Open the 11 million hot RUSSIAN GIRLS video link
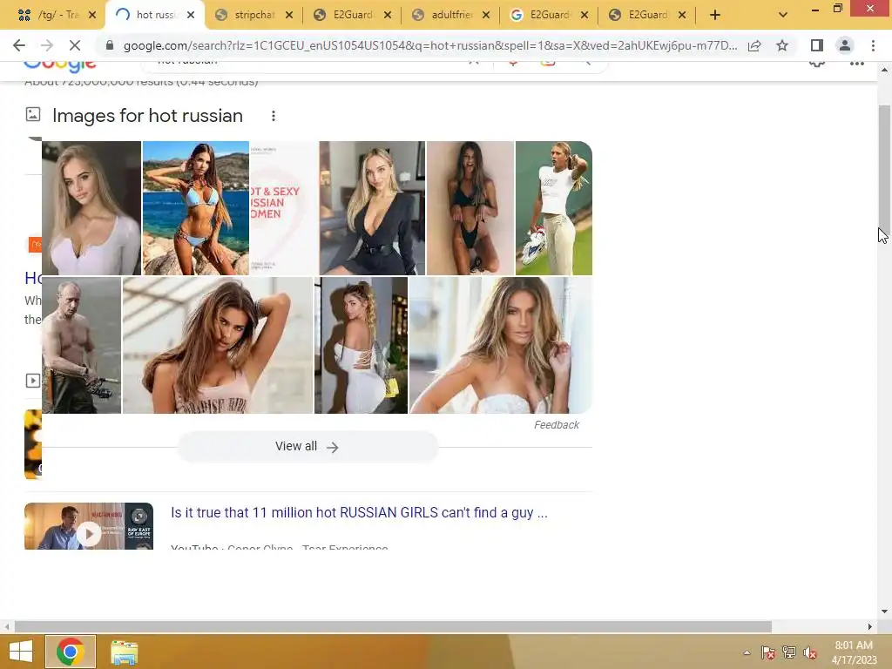Viewport: 892px width, 669px height. [x=359, y=512]
